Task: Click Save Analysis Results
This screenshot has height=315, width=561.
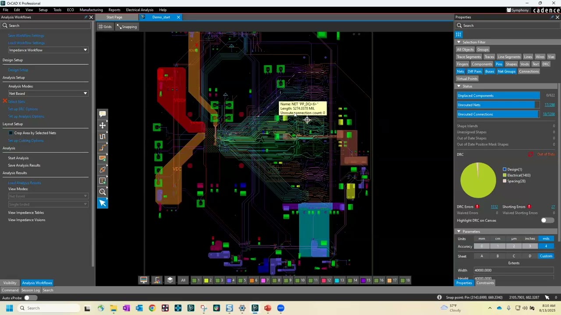Action: click(24, 165)
